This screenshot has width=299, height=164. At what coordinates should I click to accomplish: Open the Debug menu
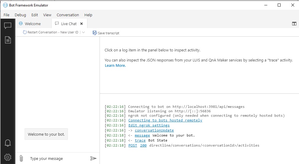[x=20, y=15]
